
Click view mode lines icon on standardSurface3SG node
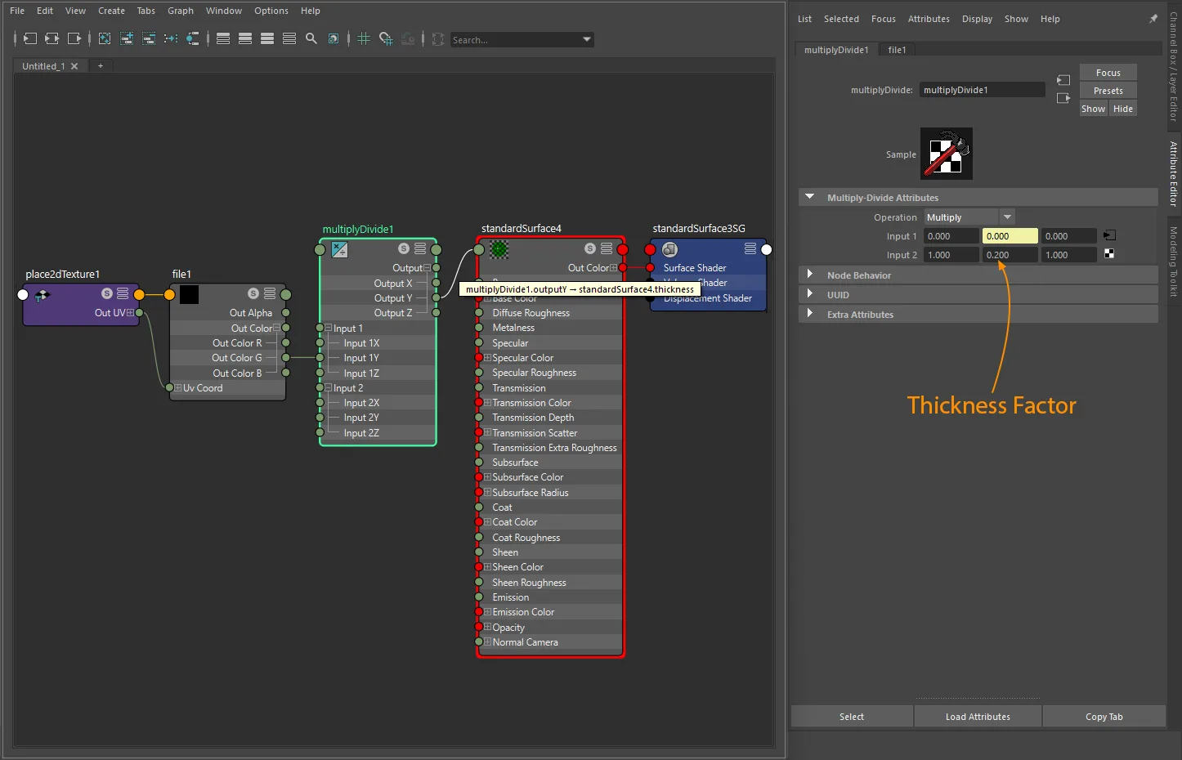[750, 248]
